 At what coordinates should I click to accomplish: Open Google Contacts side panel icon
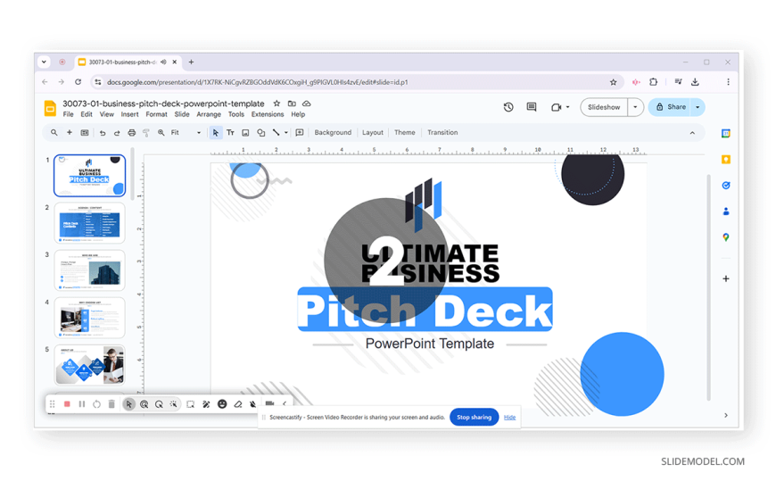click(725, 211)
